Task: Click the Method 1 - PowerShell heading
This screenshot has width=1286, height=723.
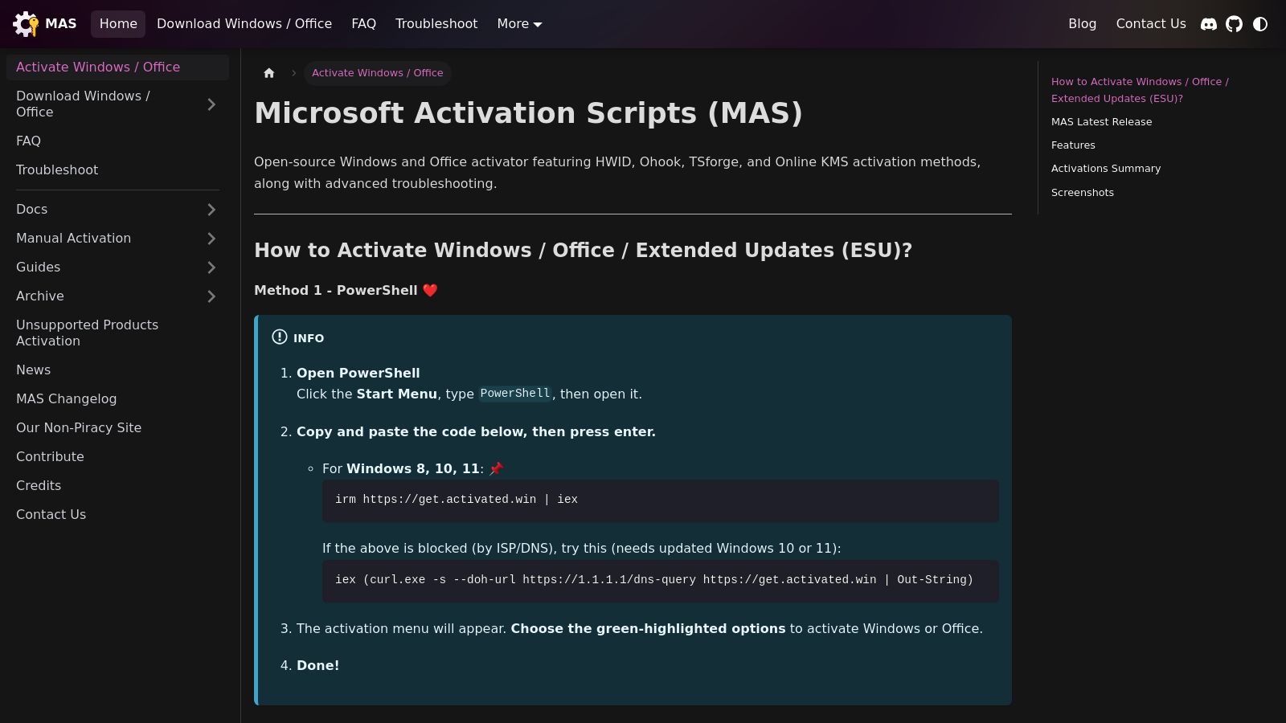Action: [346, 291]
